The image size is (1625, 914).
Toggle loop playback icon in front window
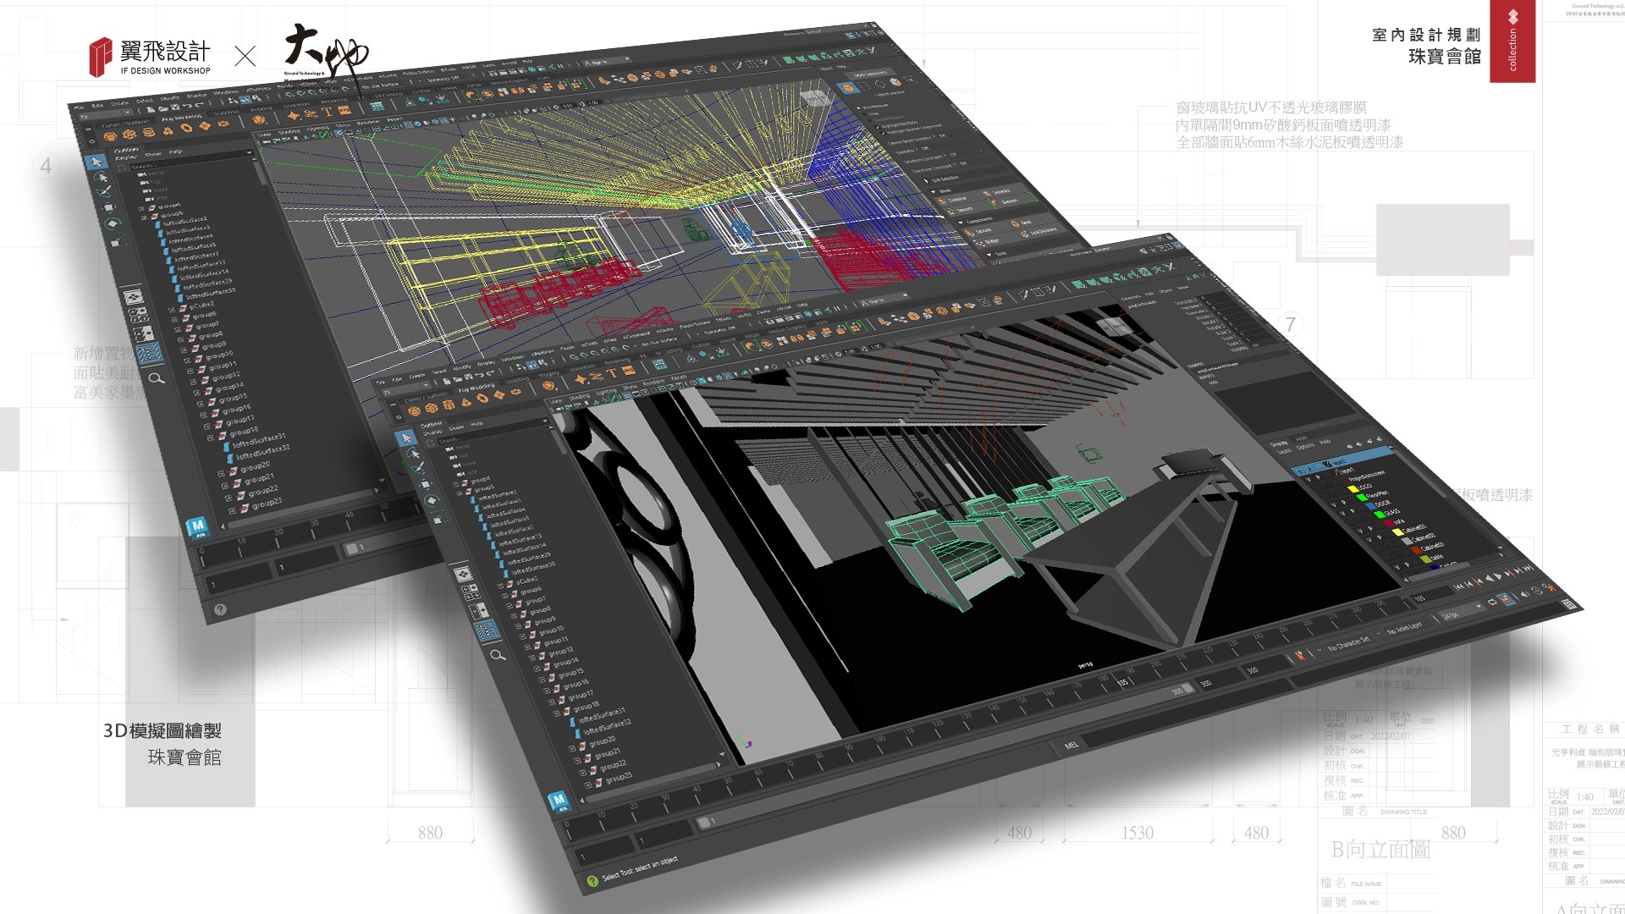[1492, 603]
